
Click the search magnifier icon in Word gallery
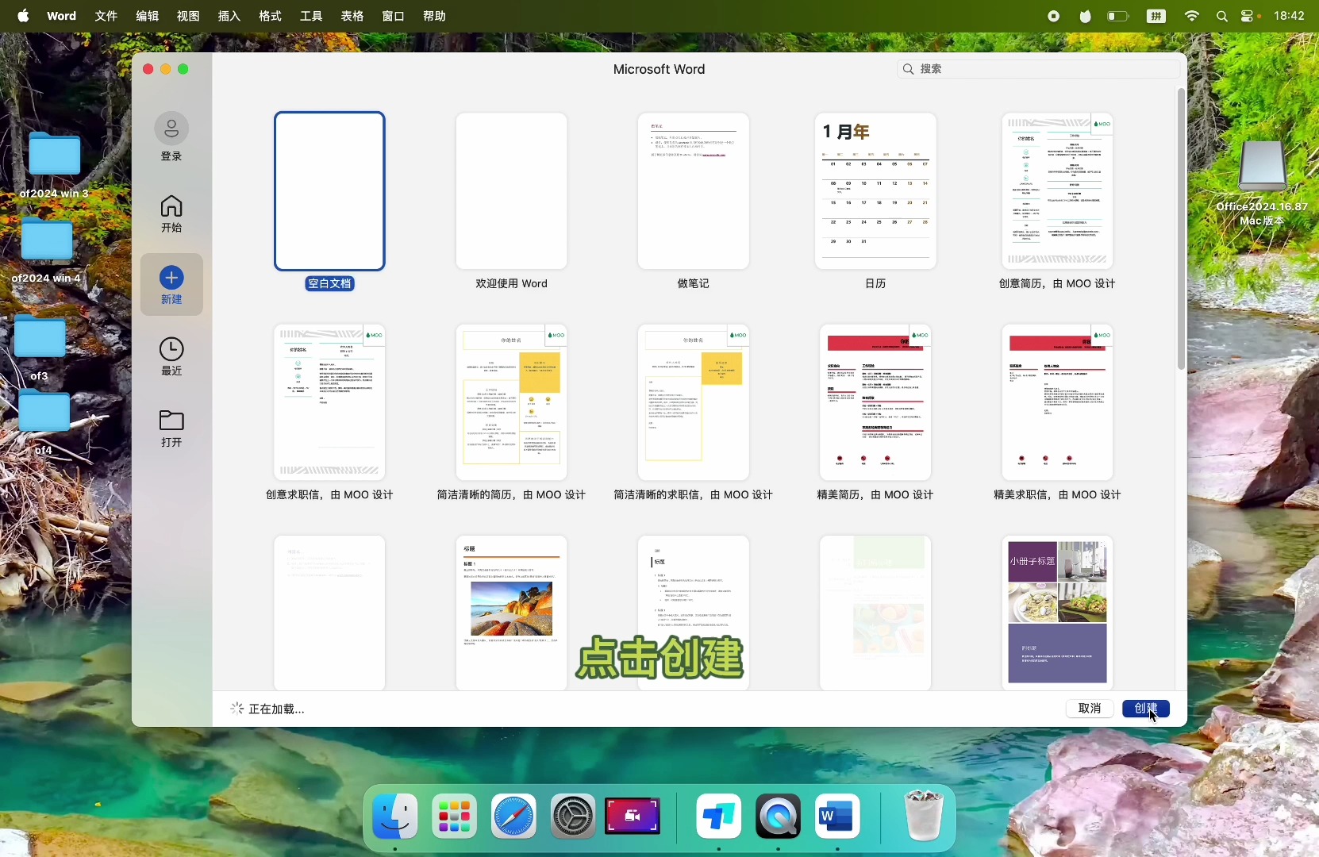[x=909, y=69]
